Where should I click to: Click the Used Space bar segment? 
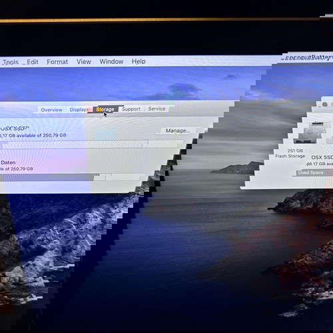(314, 172)
